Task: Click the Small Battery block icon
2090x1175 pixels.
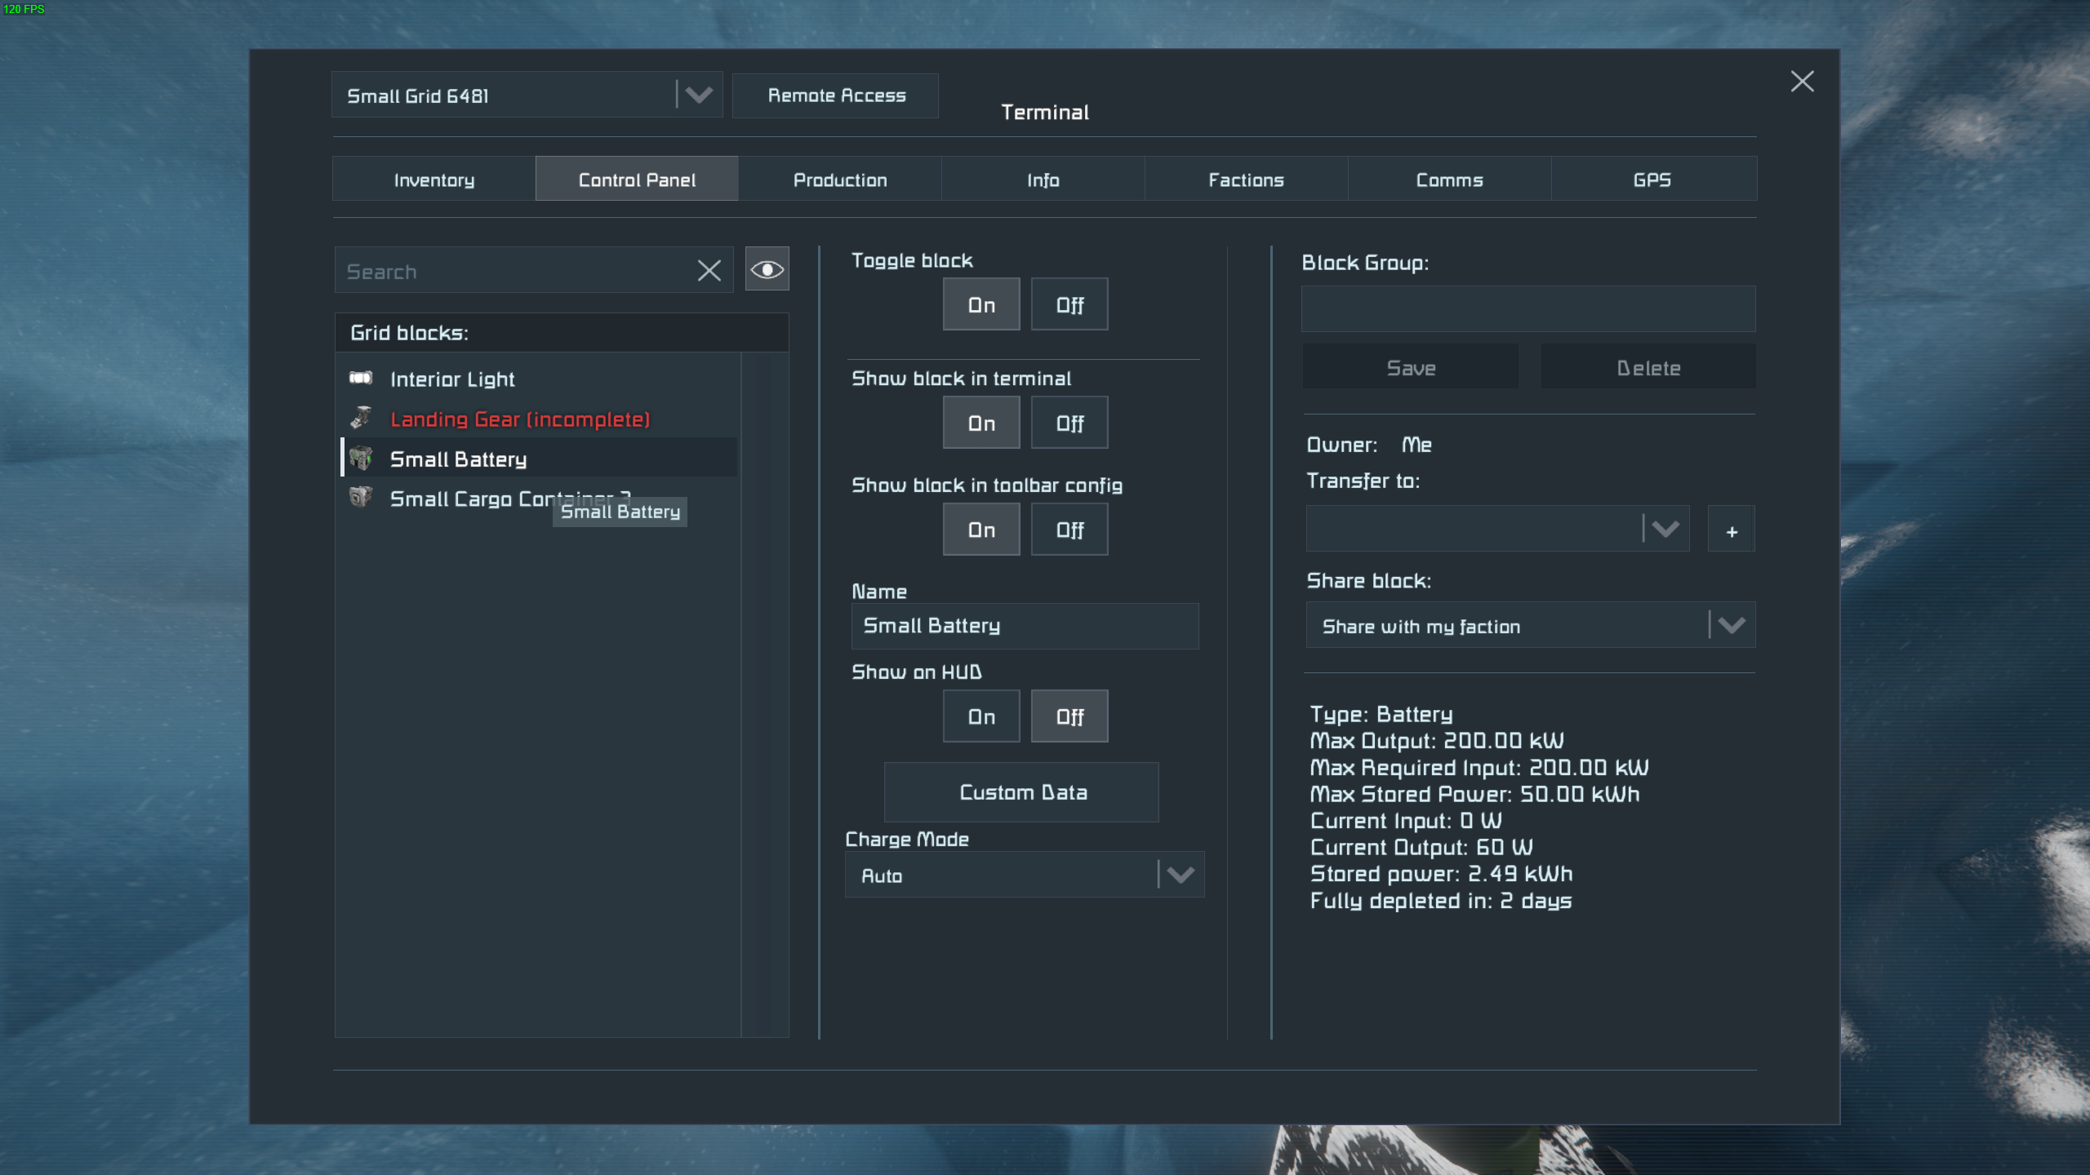Action: (361, 459)
